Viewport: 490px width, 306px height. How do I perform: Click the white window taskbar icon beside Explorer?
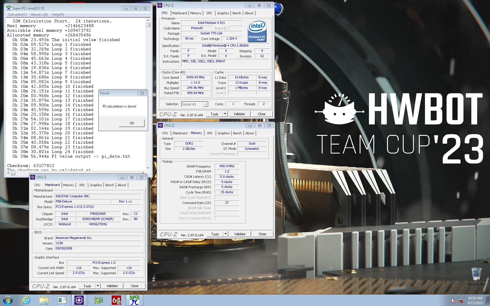(62, 300)
